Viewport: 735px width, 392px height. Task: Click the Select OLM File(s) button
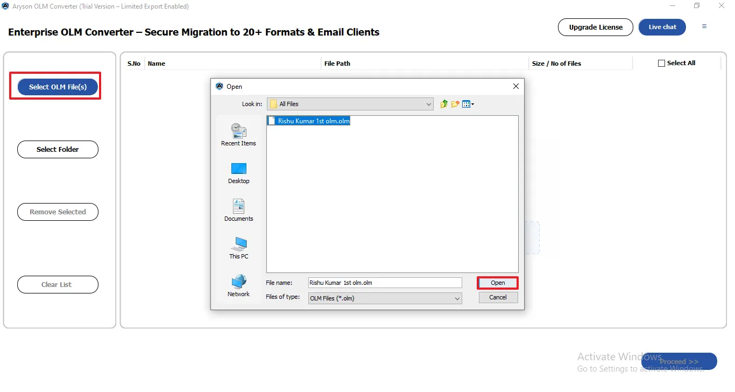(58, 87)
